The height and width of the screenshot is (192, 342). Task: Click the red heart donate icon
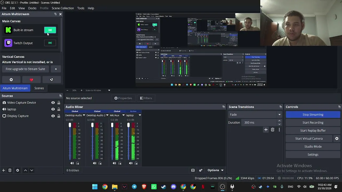tap(32, 80)
